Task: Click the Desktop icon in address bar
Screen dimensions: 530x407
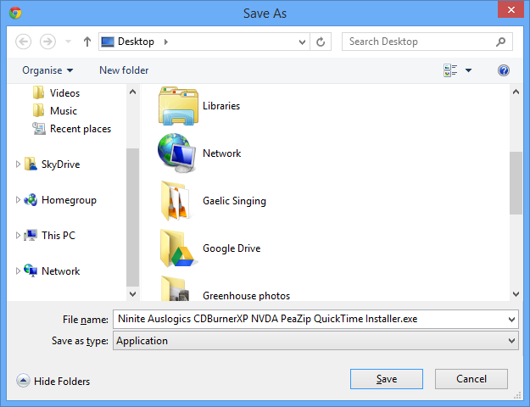Action: (x=108, y=42)
